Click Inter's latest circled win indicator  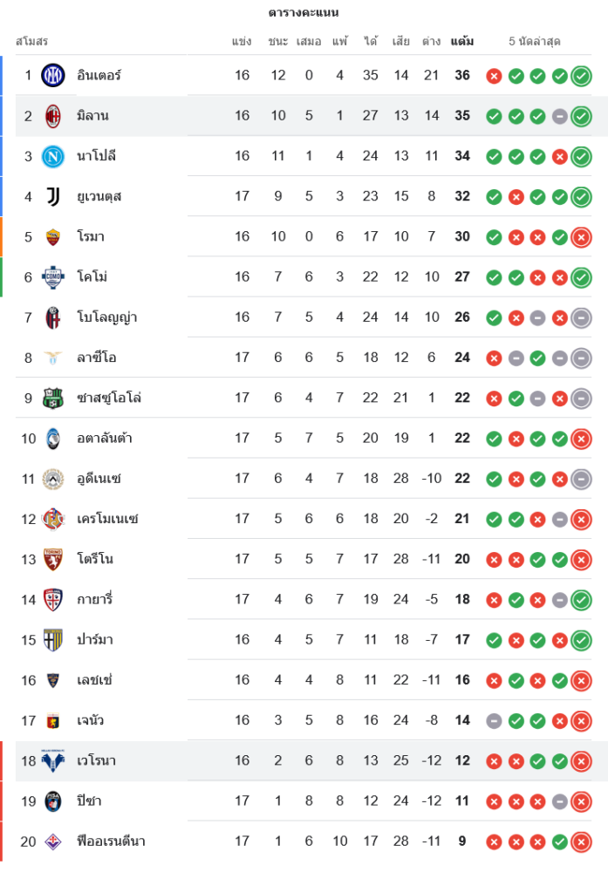pyautogui.click(x=581, y=76)
